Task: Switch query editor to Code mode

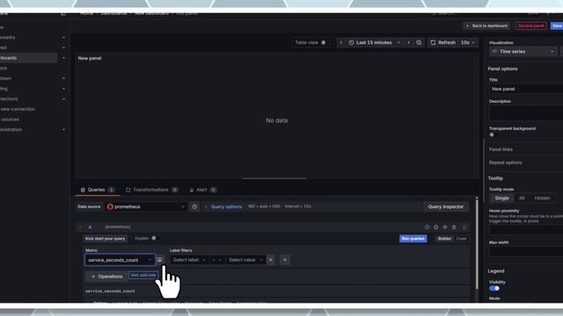Action: [461, 239]
